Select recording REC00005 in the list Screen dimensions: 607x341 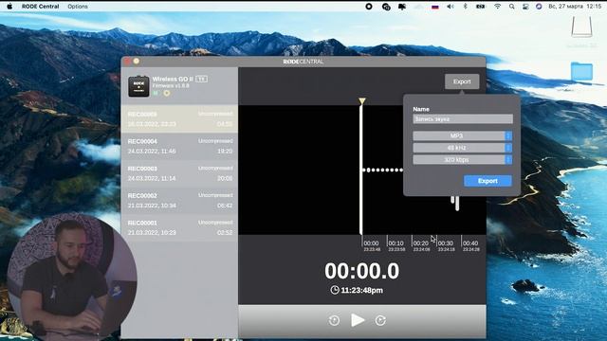179,118
